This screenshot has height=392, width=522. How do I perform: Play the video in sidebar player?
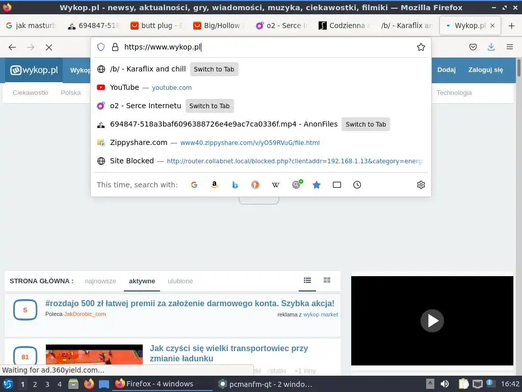(x=432, y=321)
